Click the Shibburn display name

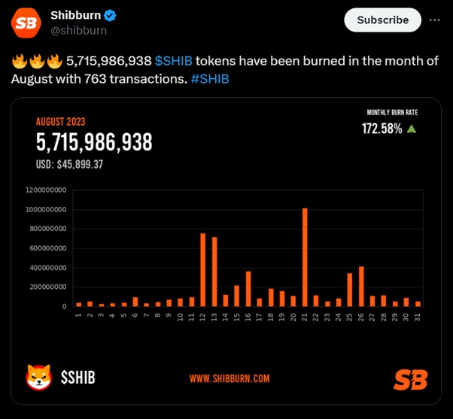click(76, 15)
